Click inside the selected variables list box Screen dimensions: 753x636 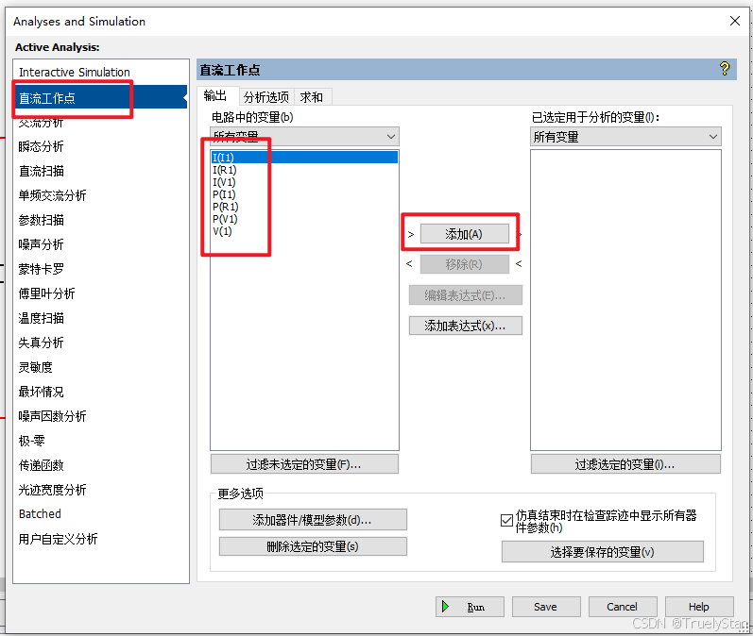pos(625,300)
